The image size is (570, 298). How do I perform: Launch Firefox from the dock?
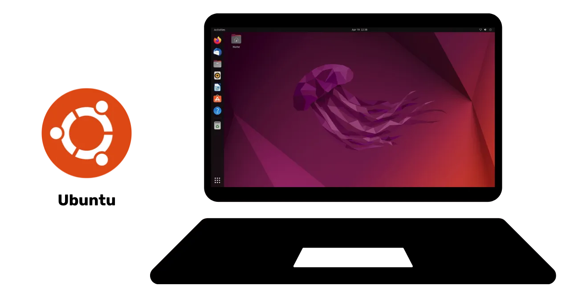click(217, 41)
